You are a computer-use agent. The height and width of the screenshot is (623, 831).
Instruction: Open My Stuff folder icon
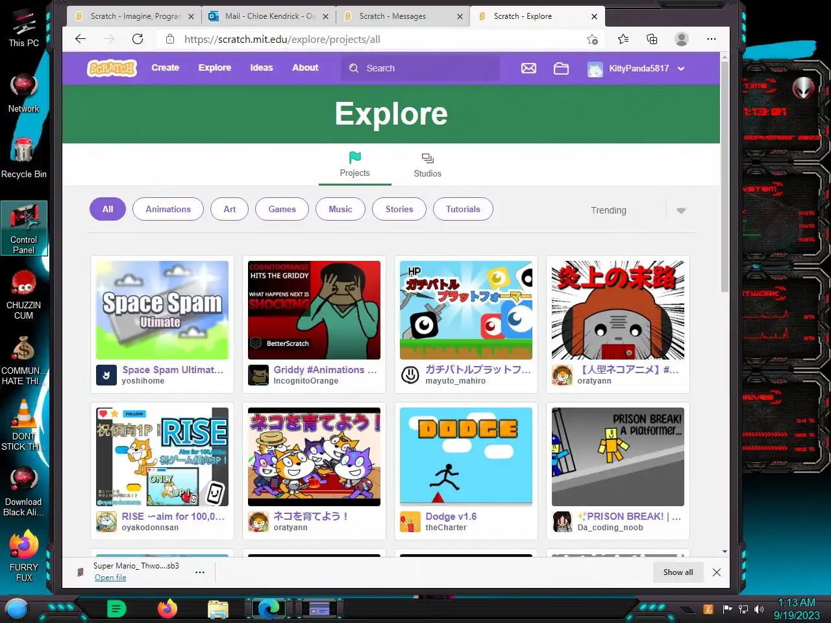pos(561,68)
